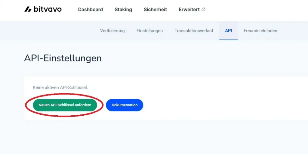This screenshot has height=154, width=308.
Task: Open the Freunde einladen tab
Action: [260, 31]
